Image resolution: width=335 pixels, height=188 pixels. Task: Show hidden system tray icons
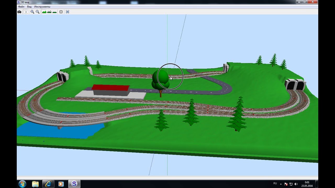[281, 184]
